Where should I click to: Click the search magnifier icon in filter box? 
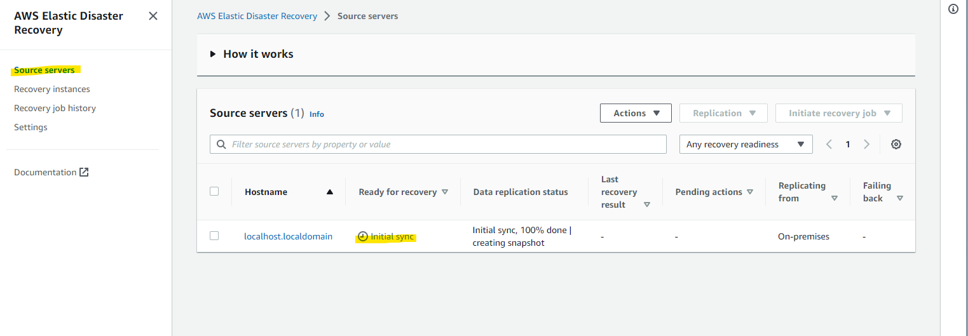tap(222, 144)
